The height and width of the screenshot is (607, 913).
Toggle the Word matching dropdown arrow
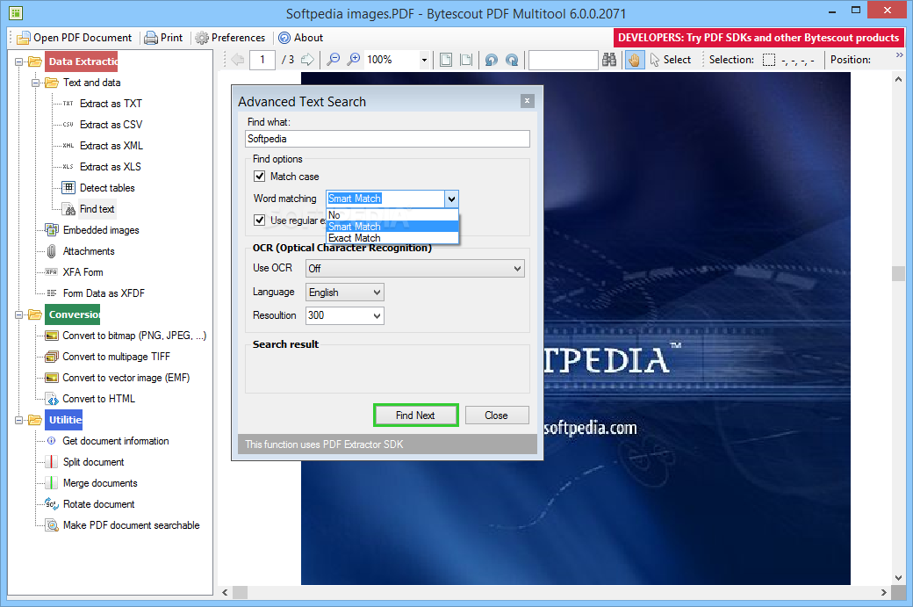(x=451, y=199)
